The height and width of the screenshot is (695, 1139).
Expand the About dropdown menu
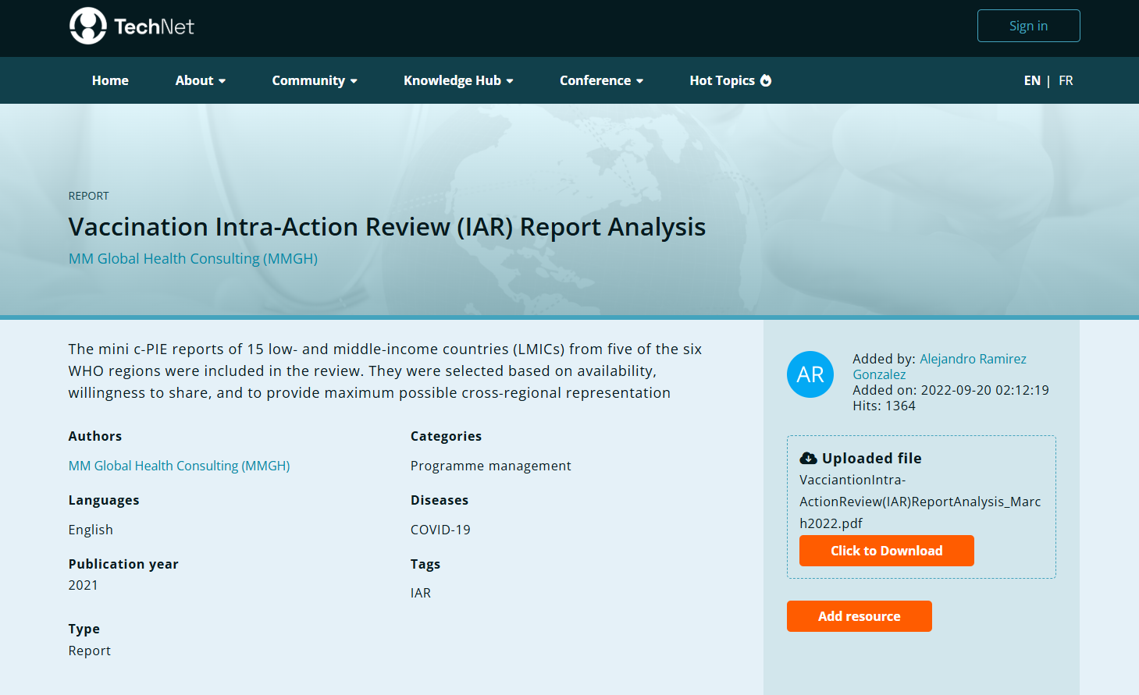point(200,80)
